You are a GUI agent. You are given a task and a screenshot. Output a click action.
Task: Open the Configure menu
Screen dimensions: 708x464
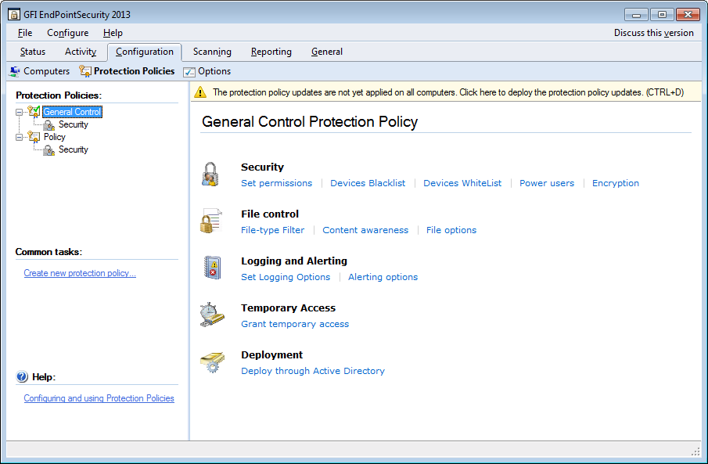pyautogui.click(x=67, y=33)
